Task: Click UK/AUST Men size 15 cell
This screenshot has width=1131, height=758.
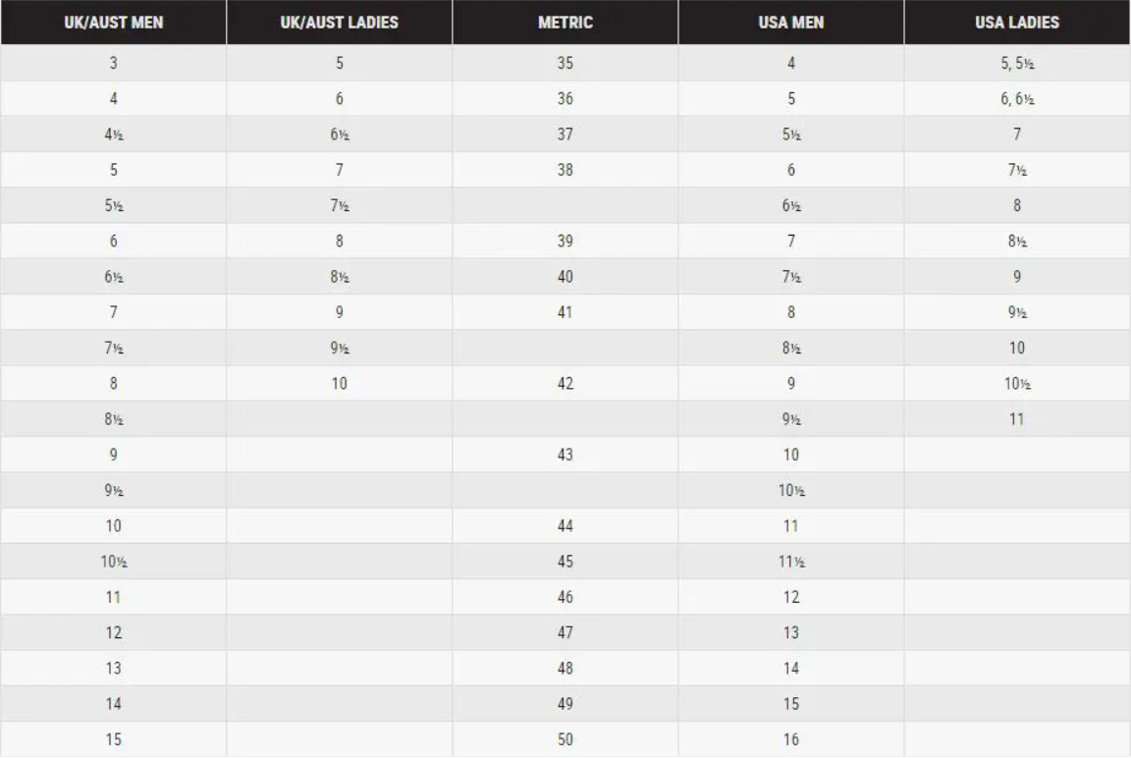Action: pyautogui.click(x=113, y=739)
